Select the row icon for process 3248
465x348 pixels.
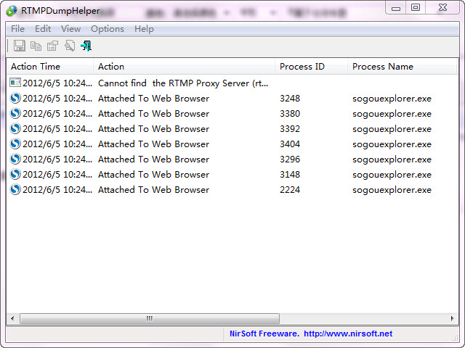[x=15, y=99]
